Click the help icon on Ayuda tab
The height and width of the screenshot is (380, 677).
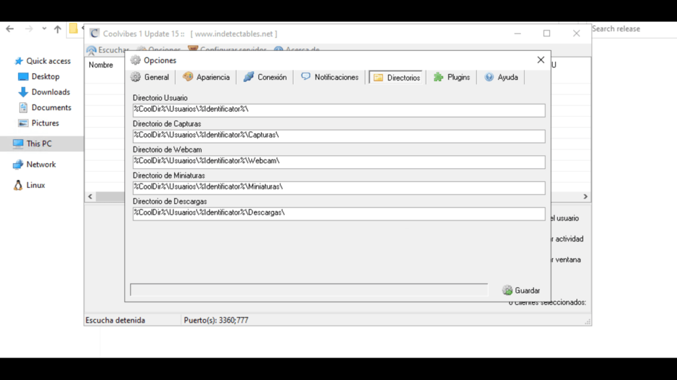[489, 77]
